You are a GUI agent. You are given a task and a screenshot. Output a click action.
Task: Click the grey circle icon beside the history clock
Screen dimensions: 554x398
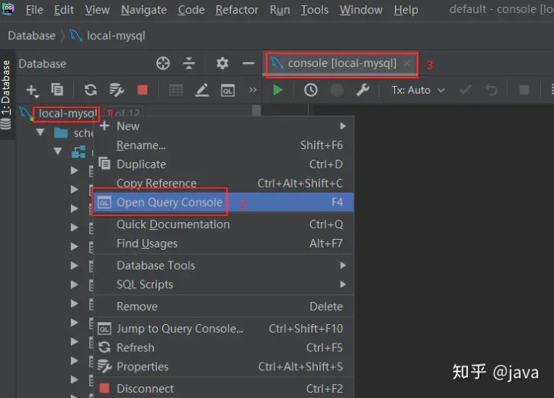click(337, 91)
